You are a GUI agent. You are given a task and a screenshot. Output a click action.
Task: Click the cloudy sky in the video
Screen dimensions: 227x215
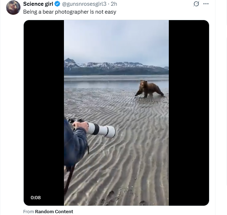pyautogui.click(x=116, y=41)
